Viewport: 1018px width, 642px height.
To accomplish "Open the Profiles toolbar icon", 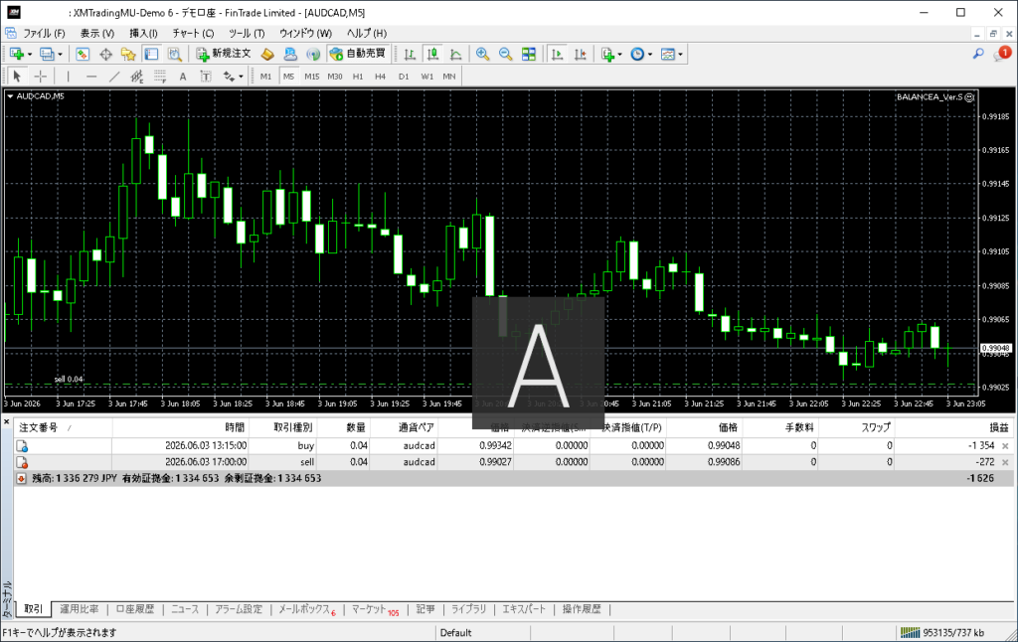I will coord(46,54).
